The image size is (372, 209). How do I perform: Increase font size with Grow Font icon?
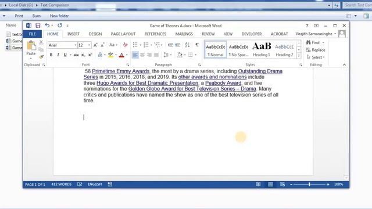pyautogui.click(x=95, y=45)
